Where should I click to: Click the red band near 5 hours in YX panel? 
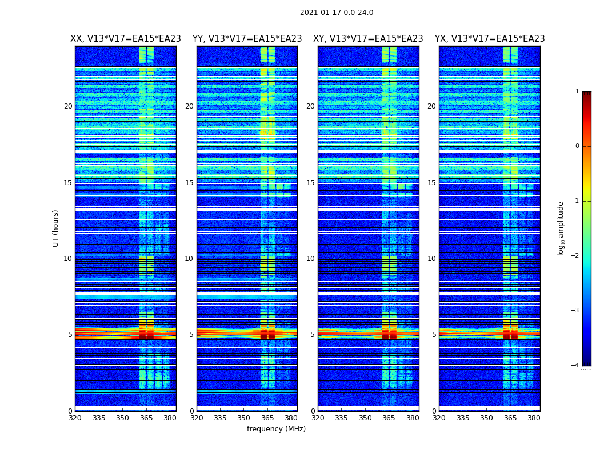[x=490, y=334]
